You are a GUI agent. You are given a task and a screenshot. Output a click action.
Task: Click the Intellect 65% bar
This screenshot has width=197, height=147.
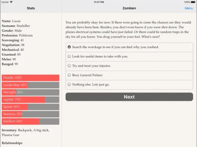[x=31, y=121]
